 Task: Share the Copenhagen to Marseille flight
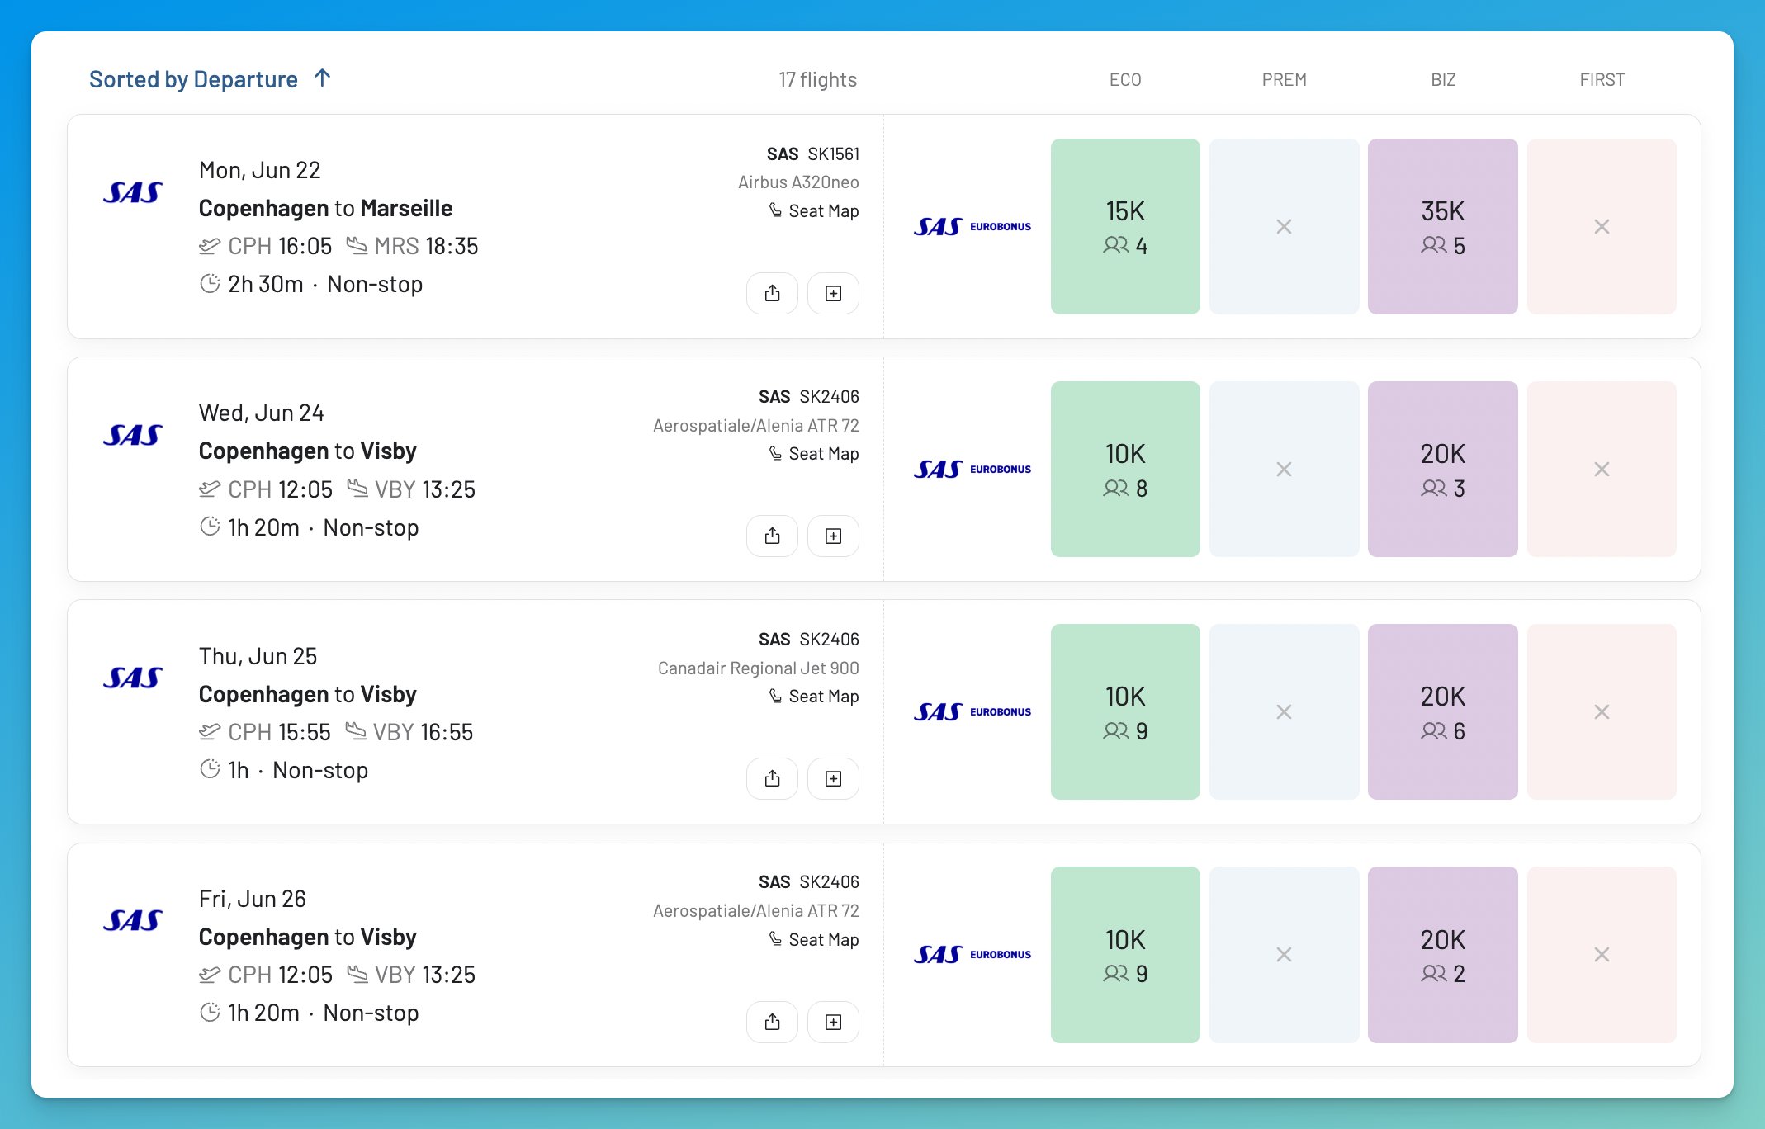(772, 293)
